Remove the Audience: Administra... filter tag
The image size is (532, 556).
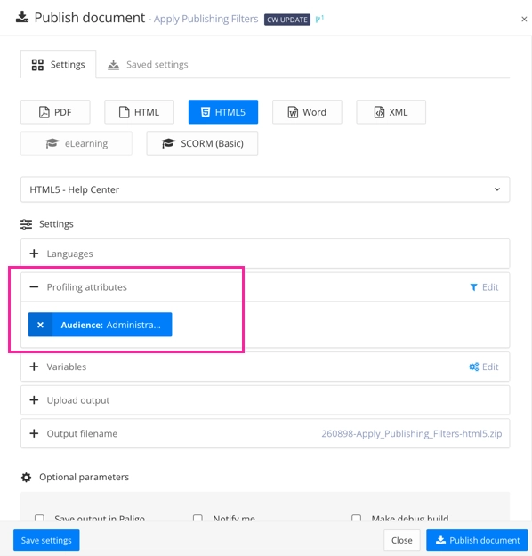click(40, 325)
